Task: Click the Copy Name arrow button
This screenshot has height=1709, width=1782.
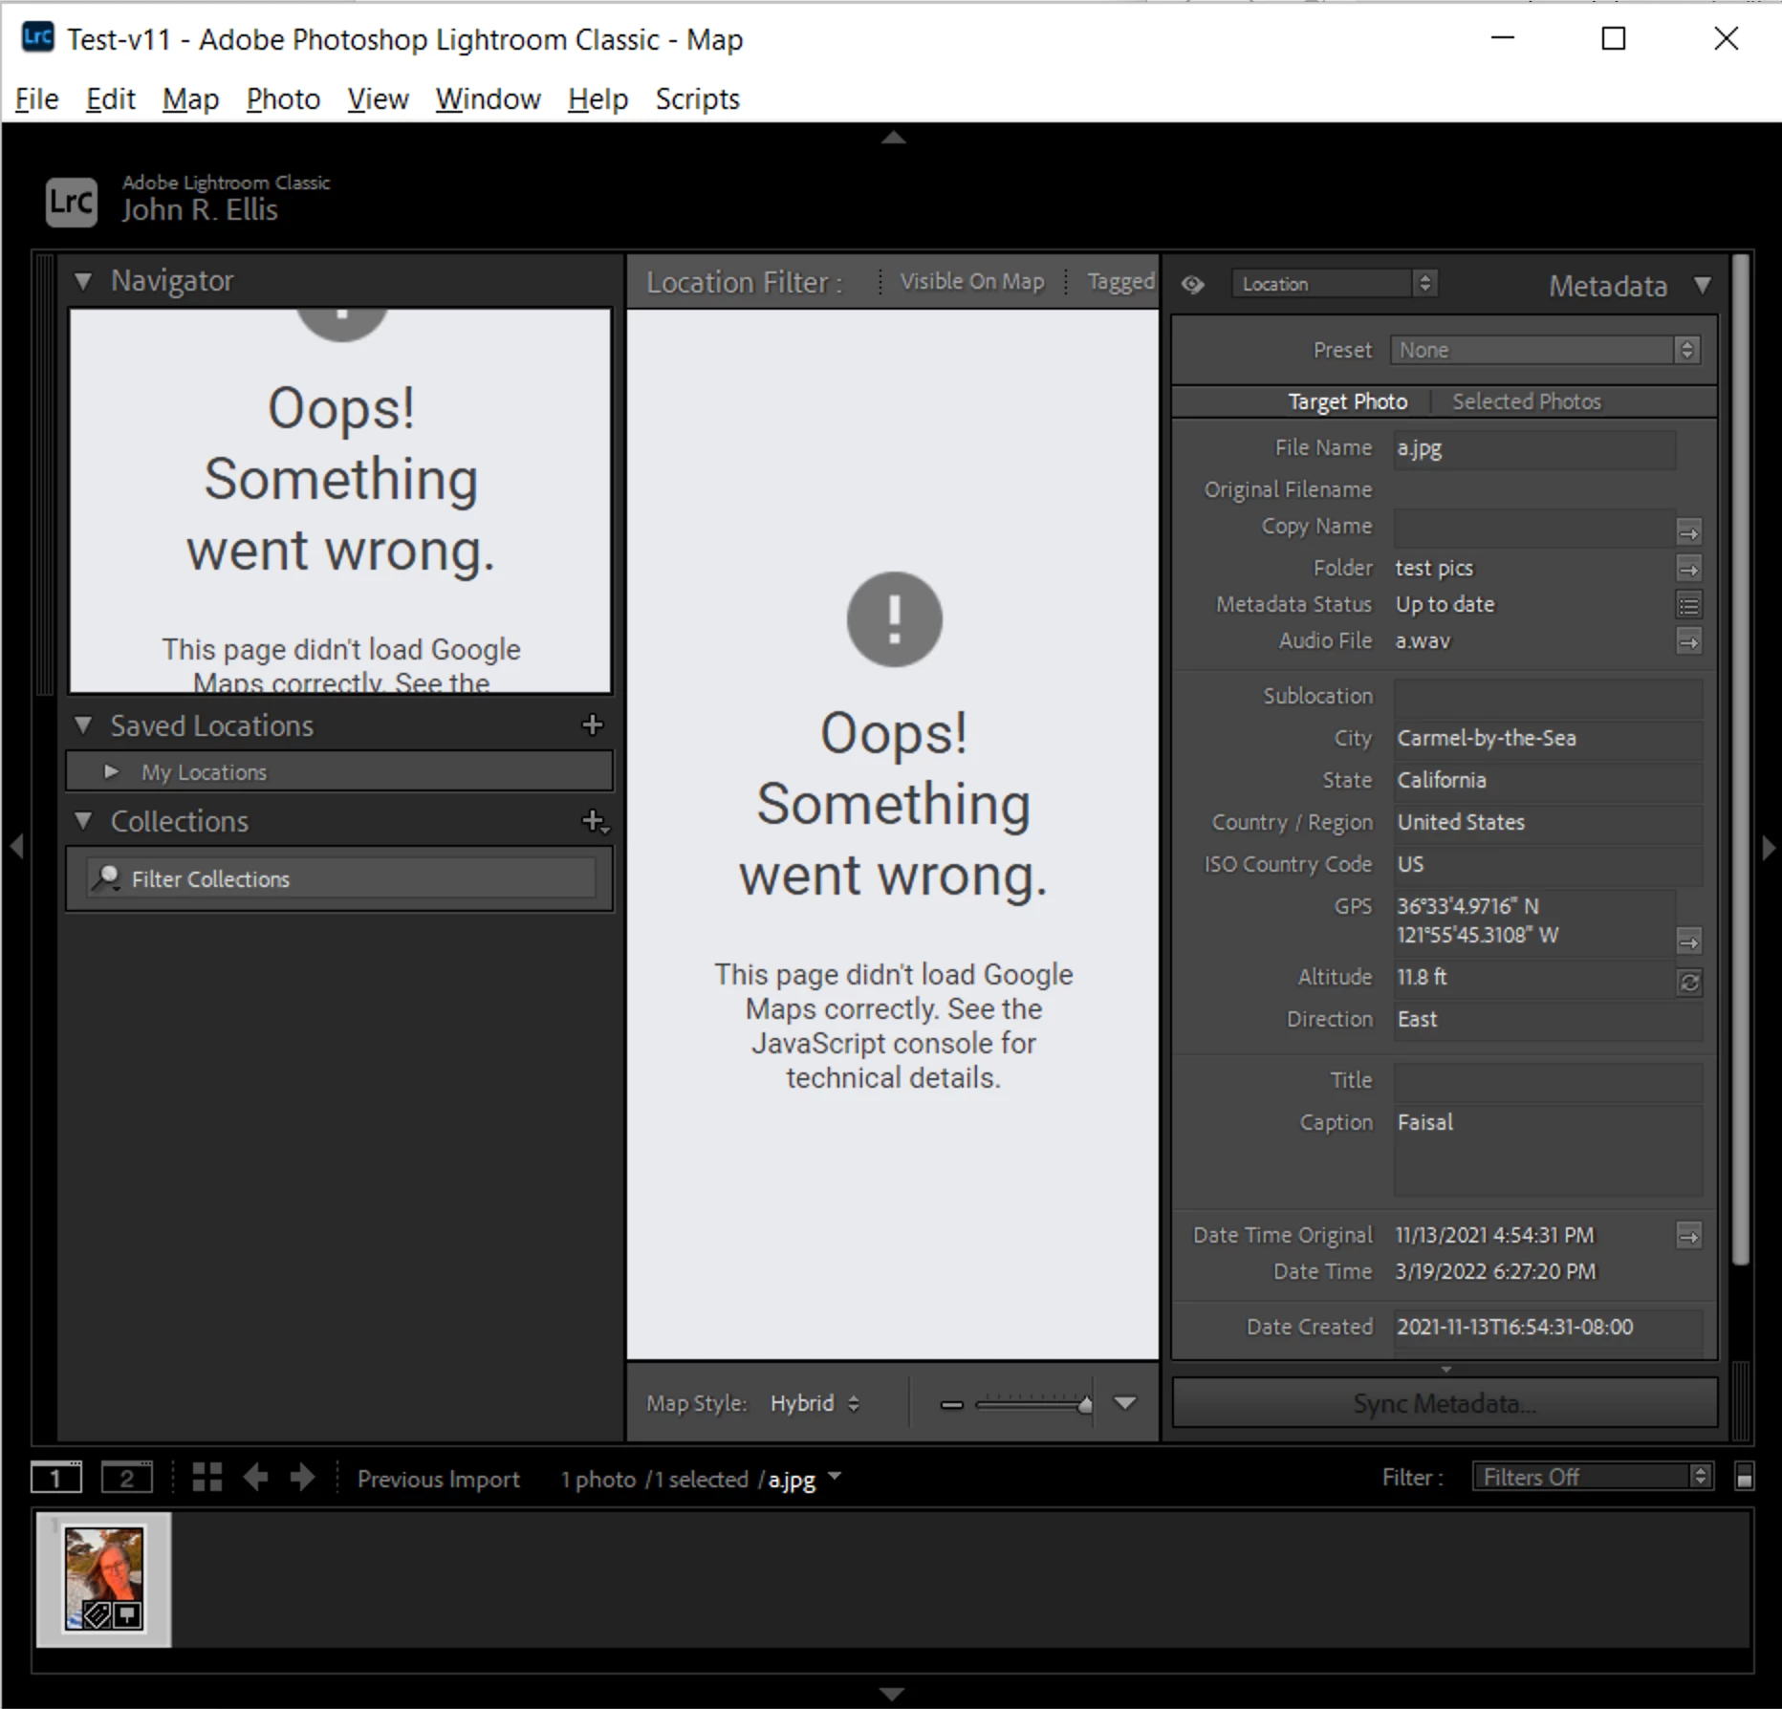Action: [1689, 531]
